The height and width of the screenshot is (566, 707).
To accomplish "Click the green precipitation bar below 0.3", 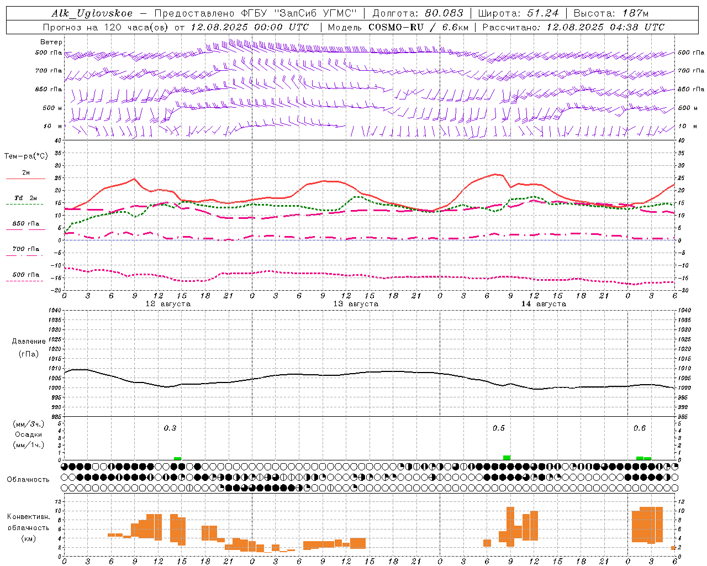I will click(178, 458).
